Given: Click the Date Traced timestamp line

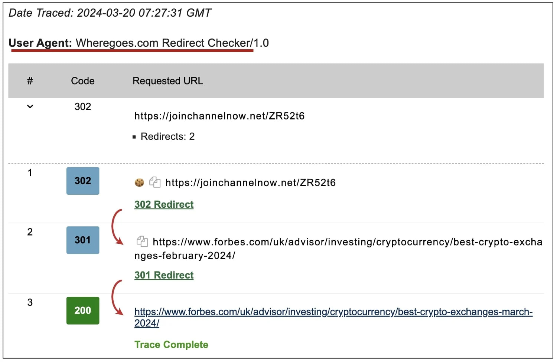Looking at the screenshot, I should pyautogui.click(x=110, y=13).
